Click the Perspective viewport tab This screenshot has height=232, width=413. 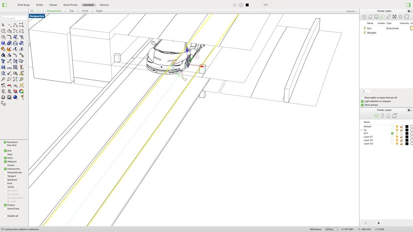click(54, 11)
